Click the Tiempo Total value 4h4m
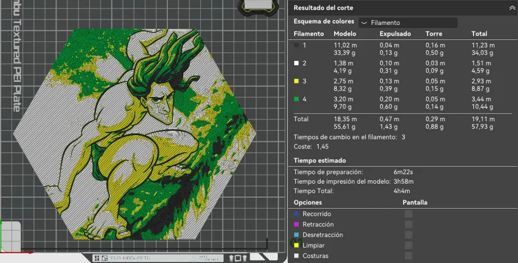Image resolution: width=518 pixels, height=263 pixels. pos(402,191)
